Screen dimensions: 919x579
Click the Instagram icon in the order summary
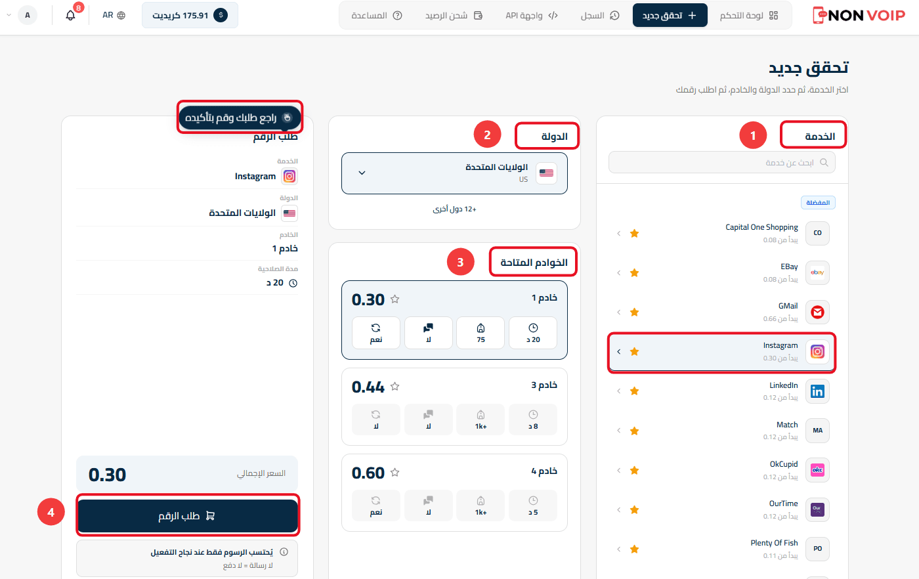[289, 176]
